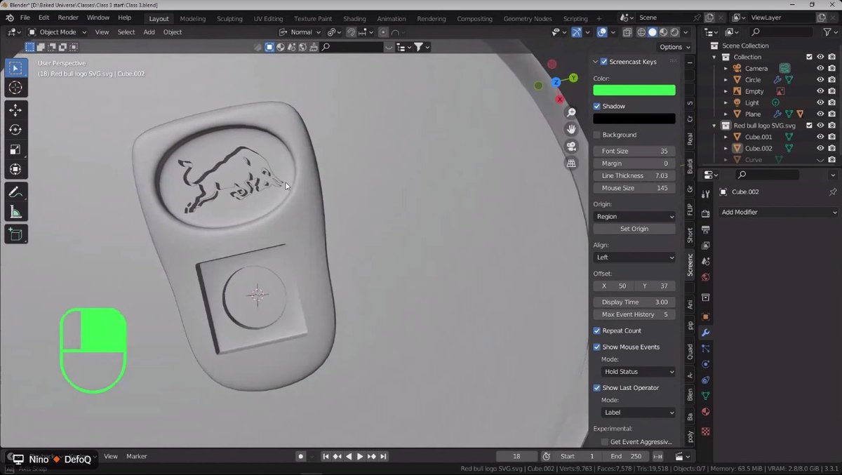Click the timeline View menu
The width and height of the screenshot is (842, 475).
coord(111,457)
